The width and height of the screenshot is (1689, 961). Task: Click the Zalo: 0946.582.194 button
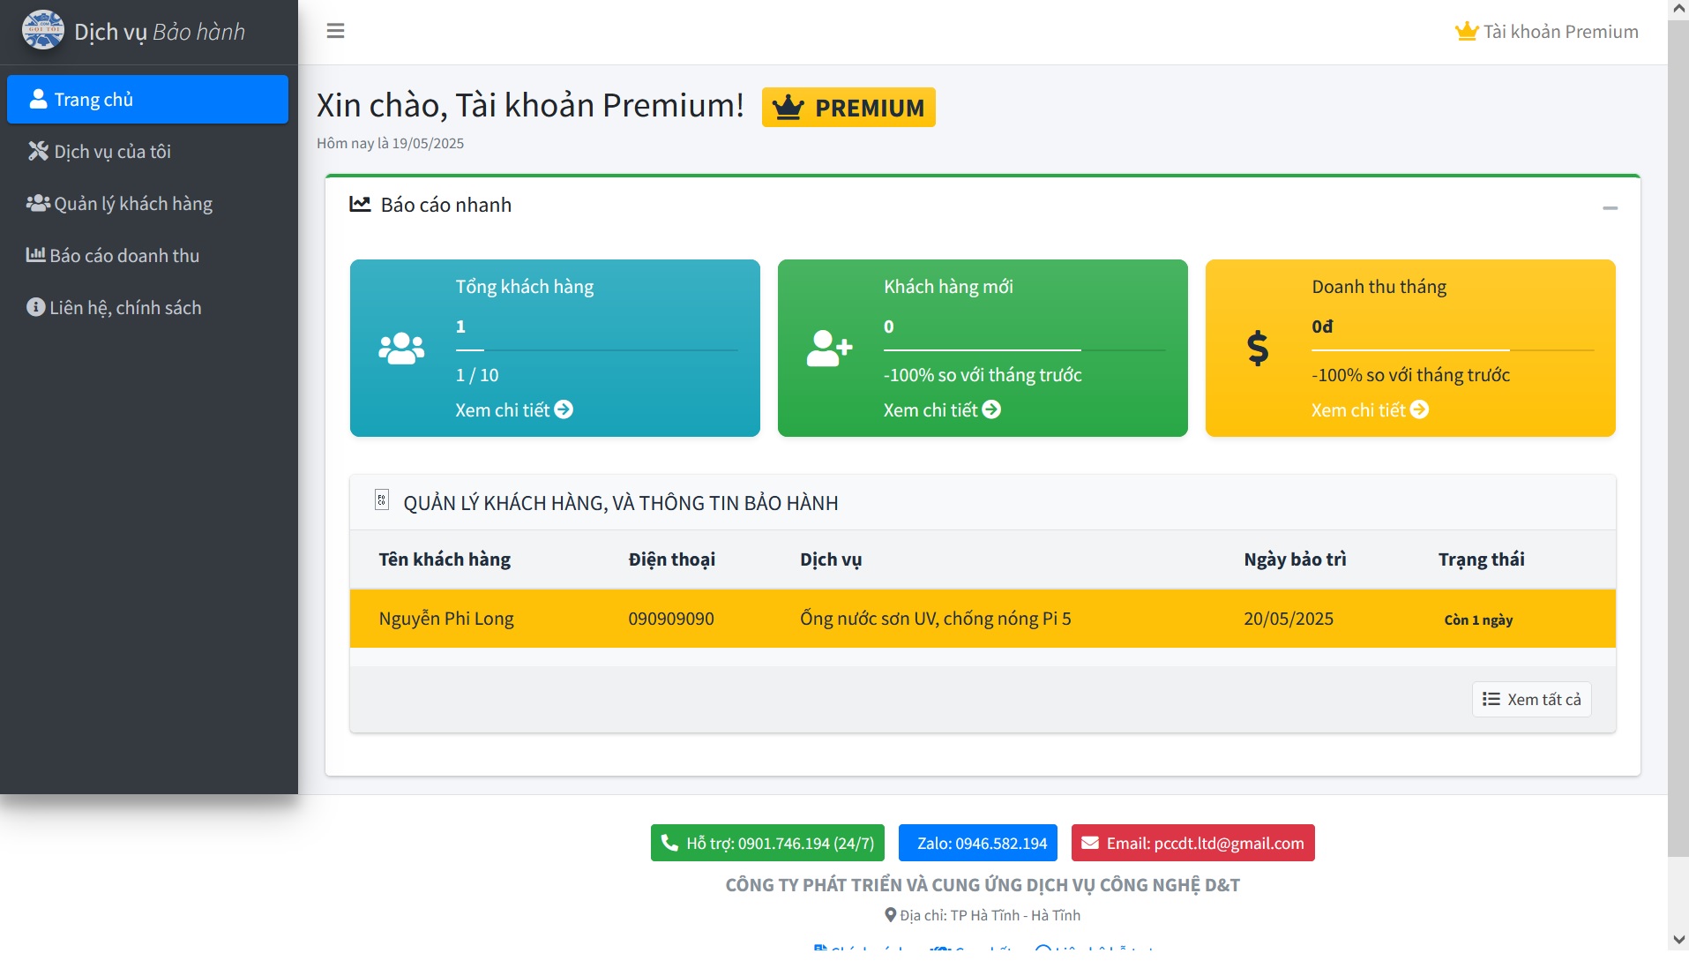[981, 844]
